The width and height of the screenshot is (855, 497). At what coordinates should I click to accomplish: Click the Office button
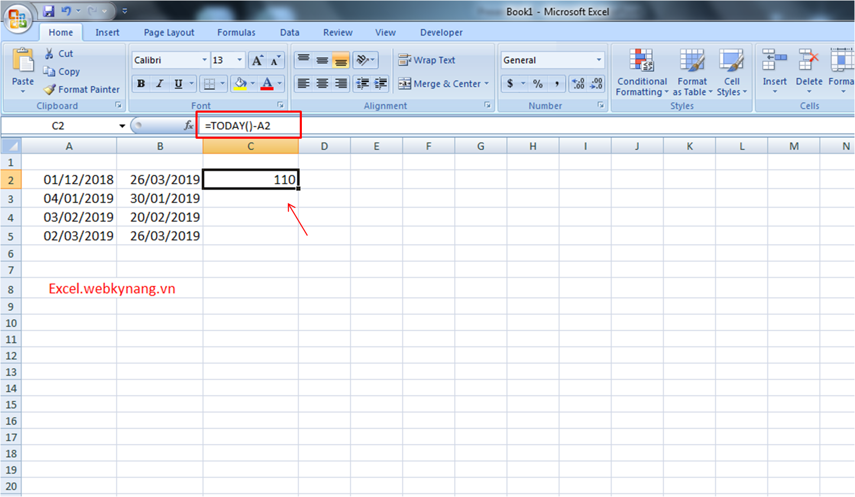[x=18, y=18]
